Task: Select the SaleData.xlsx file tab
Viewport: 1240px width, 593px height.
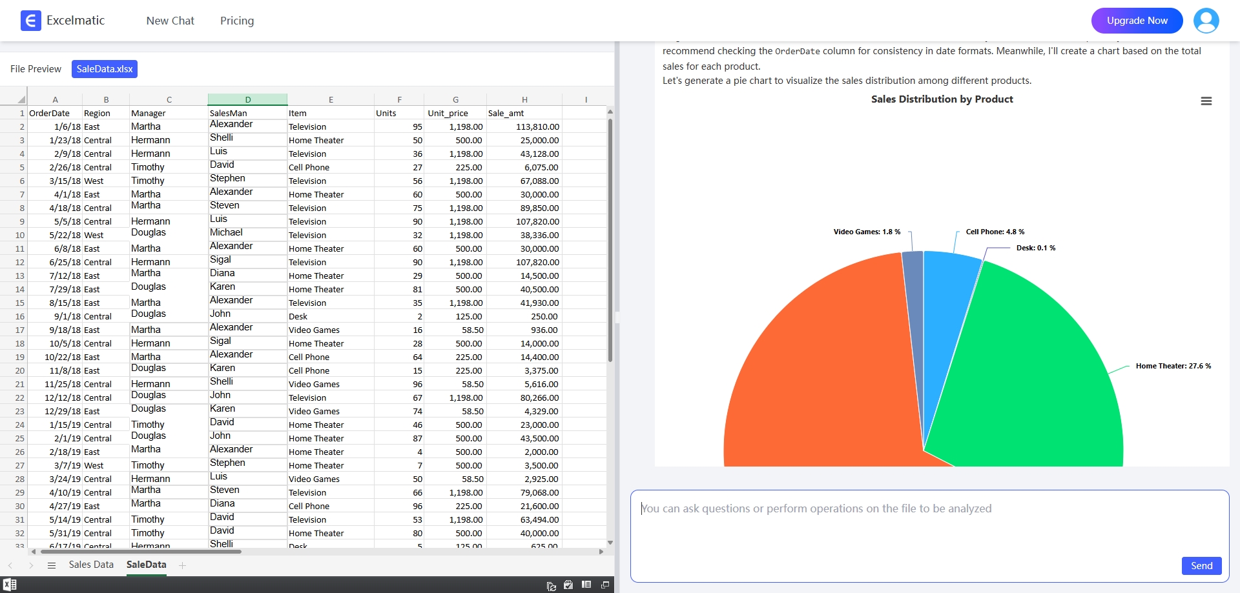Action: coord(105,69)
